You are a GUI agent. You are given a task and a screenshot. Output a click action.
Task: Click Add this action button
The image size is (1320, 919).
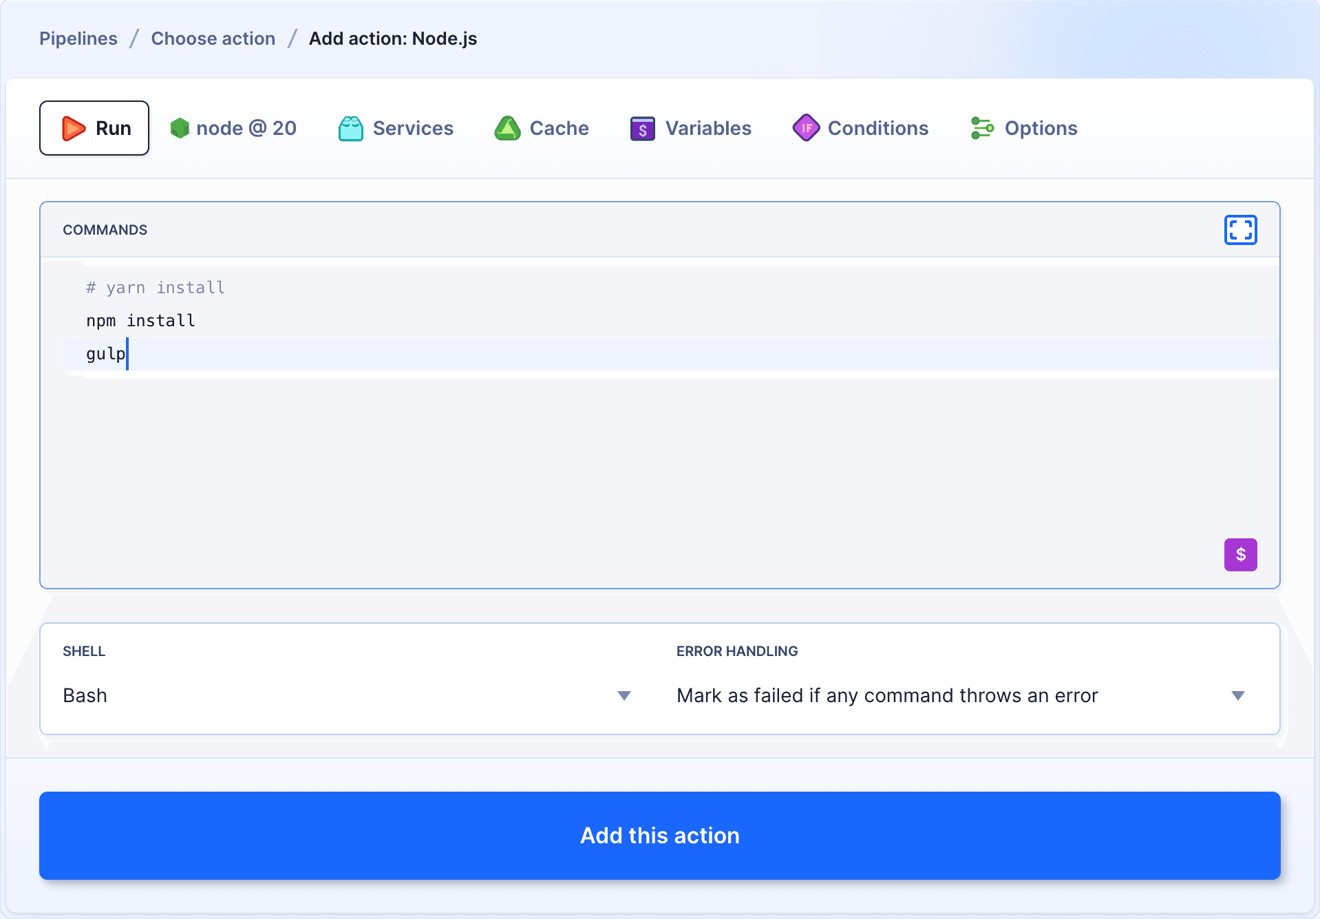point(660,836)
